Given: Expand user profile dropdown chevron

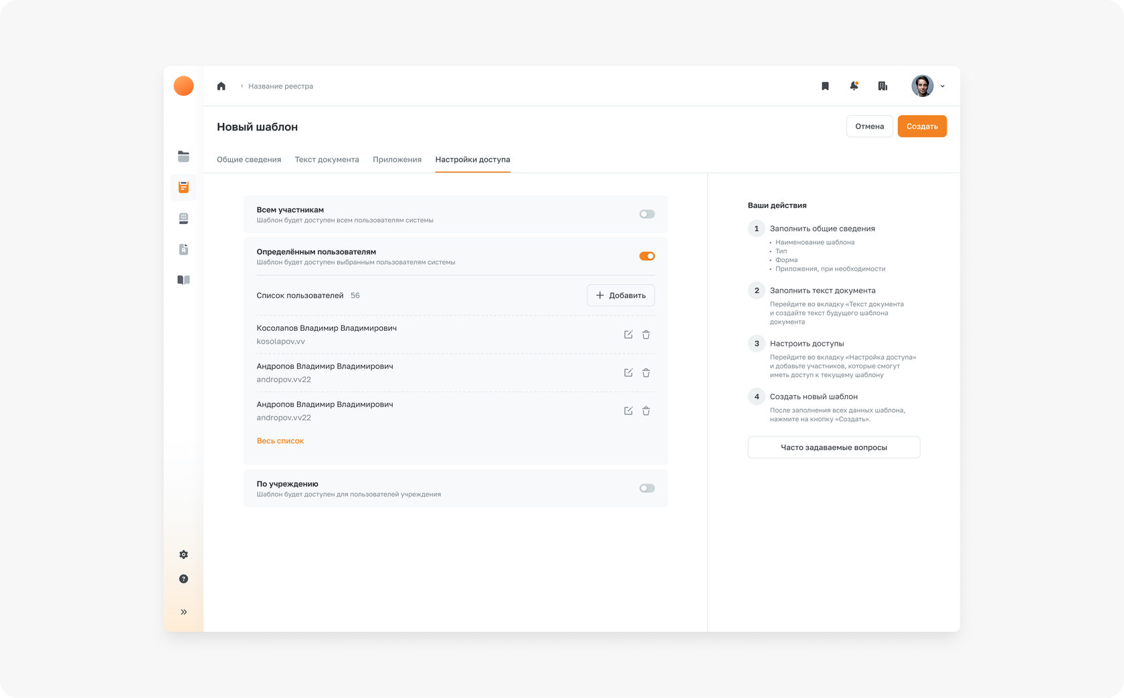Looking at the screenshot, I should click(x=943, y=86).
